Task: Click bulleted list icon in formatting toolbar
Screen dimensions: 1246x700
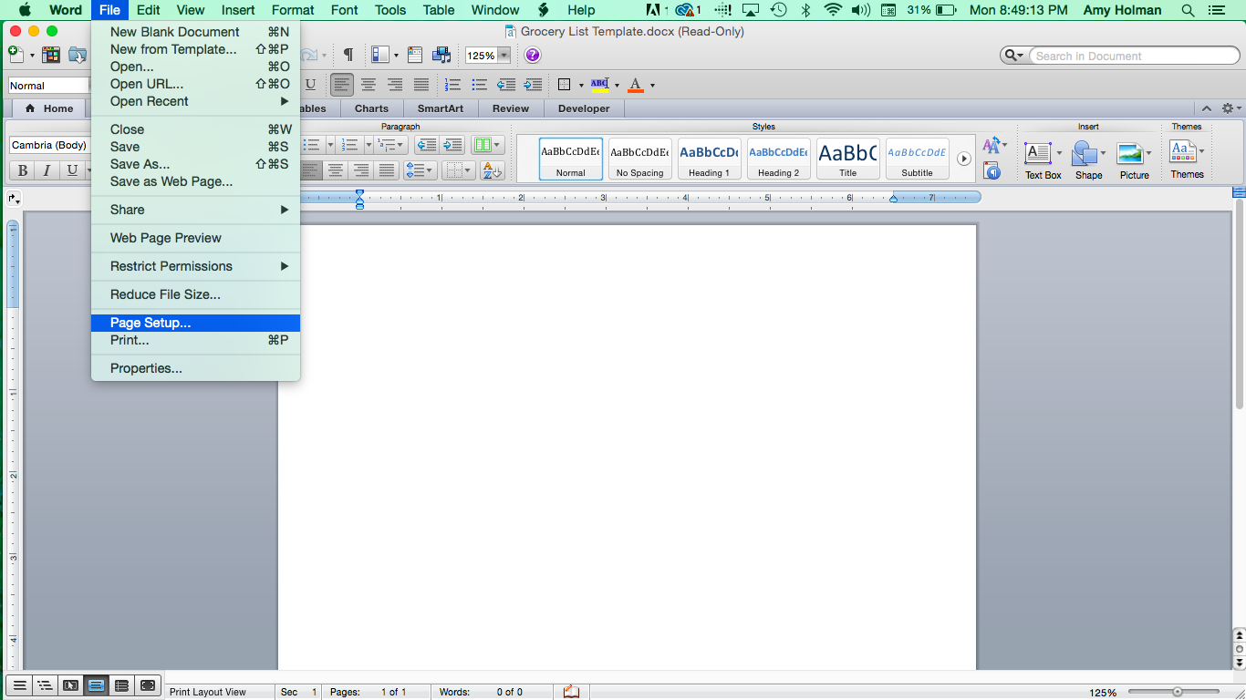Action: point(479,85)
